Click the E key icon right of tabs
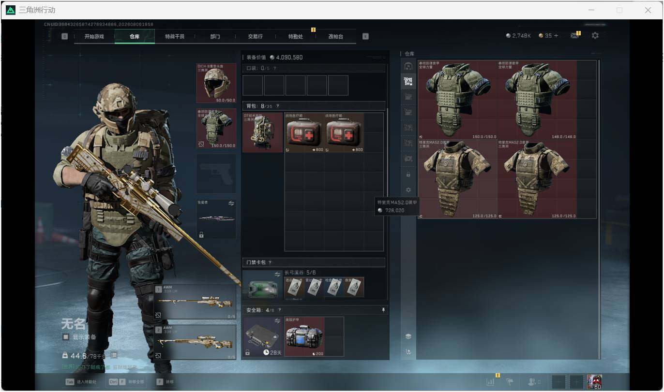The width and height of the screenshot is (664, 392). point(365,36)
